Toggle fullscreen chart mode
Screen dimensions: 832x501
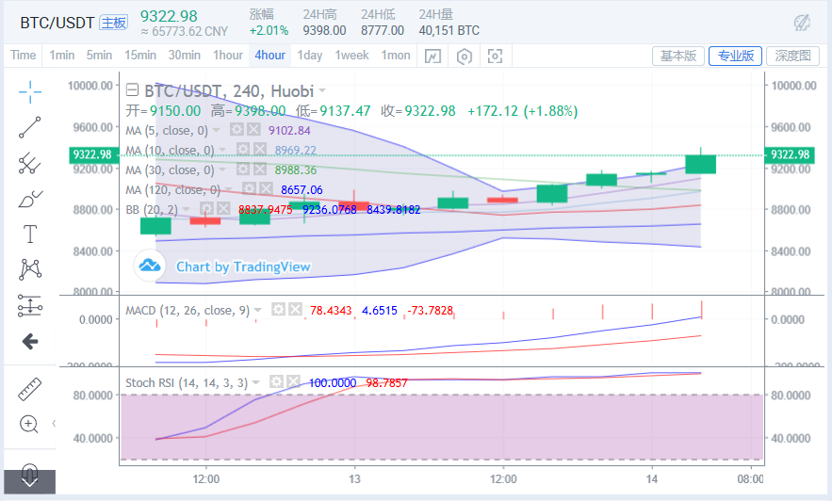pos(495,56)
